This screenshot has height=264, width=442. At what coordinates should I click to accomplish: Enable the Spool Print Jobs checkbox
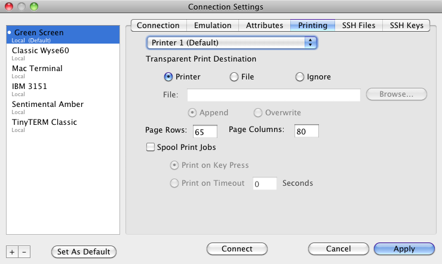(x=151, y=147)
